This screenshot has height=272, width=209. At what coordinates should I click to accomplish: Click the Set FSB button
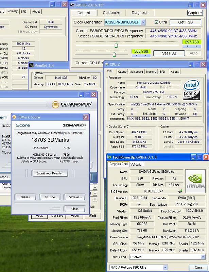pyautogui.click(x=169, y=53)
